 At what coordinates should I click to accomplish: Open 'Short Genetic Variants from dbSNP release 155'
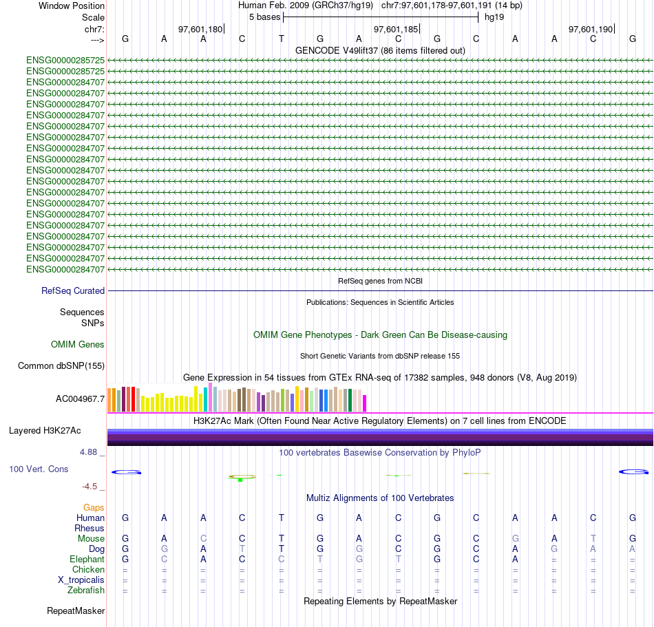click(380, 356)
